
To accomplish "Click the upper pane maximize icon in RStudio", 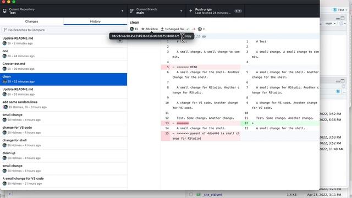I will click(343, 18).
